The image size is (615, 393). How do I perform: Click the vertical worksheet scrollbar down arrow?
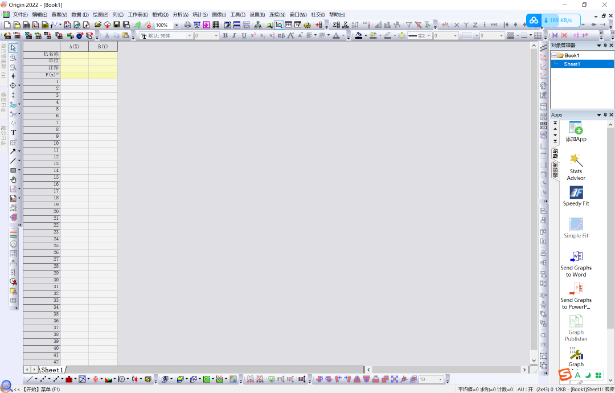point(534,361)
